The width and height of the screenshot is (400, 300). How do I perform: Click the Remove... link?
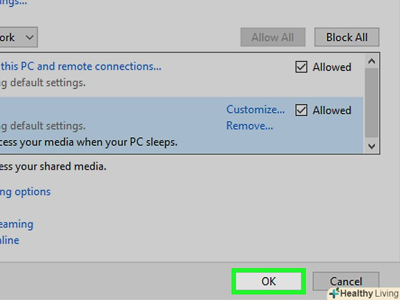pos(249,126)
